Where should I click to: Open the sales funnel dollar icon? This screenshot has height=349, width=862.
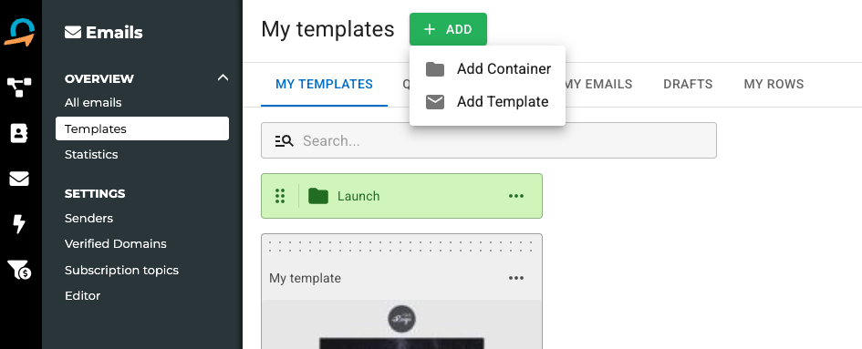[x=19, y=270]
